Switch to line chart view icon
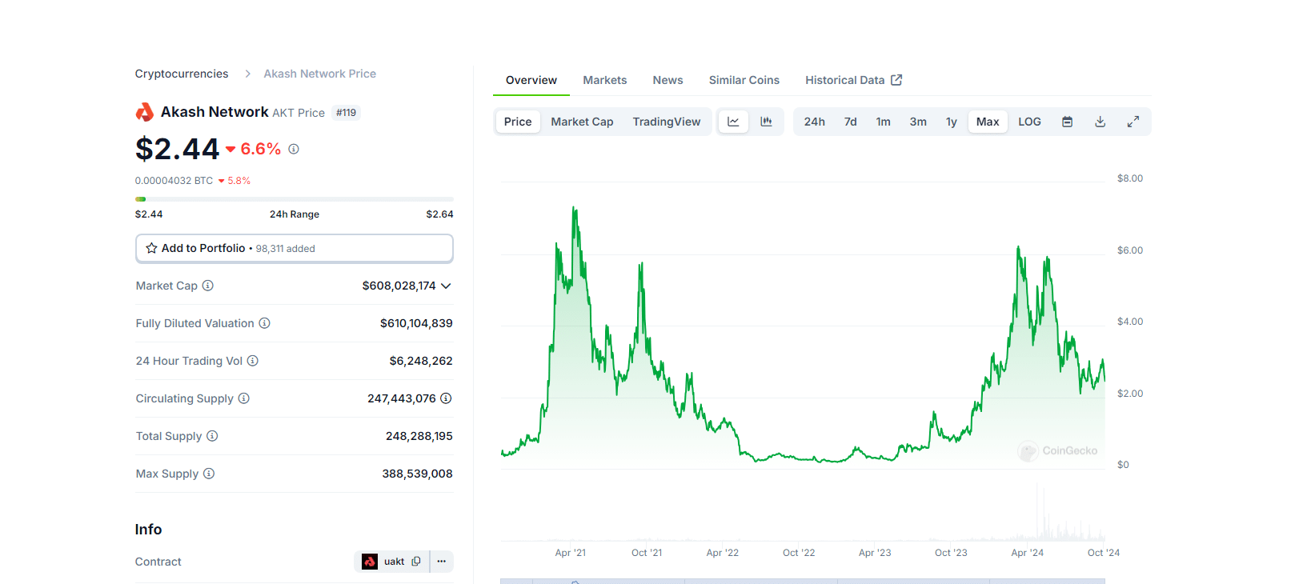 pyautogui.click(x=733, y=122)
